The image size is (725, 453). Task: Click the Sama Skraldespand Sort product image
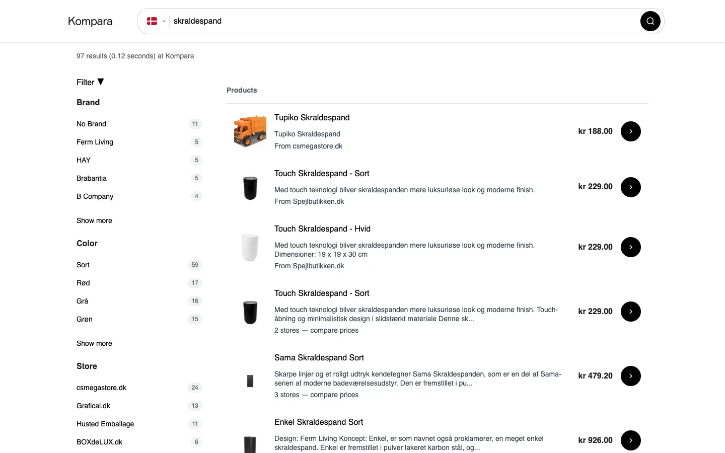250,381
